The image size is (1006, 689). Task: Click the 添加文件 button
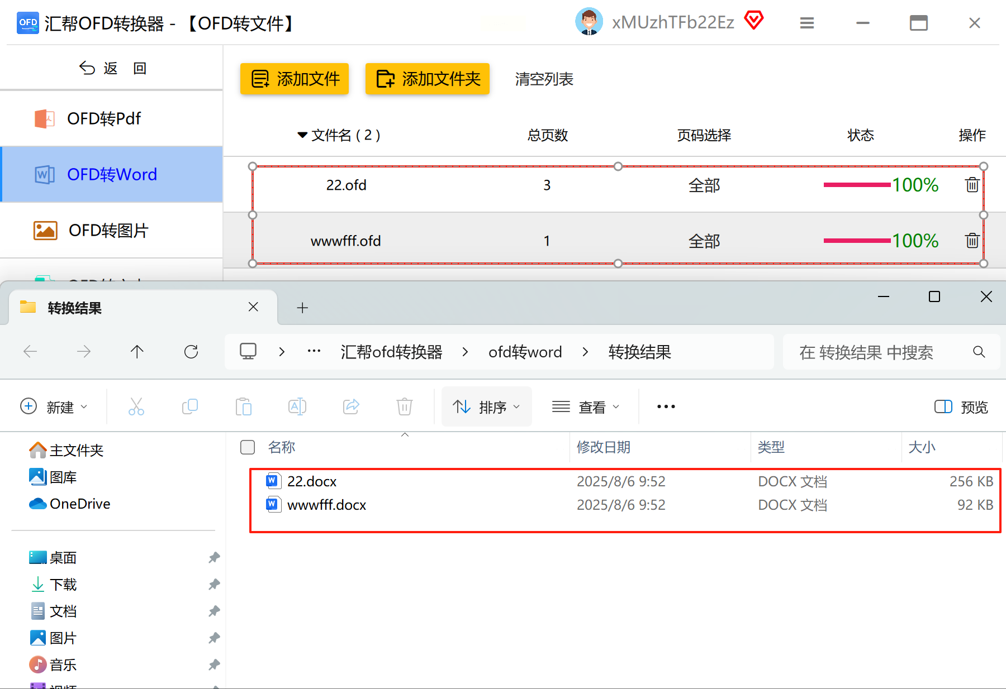click(295, 79)
